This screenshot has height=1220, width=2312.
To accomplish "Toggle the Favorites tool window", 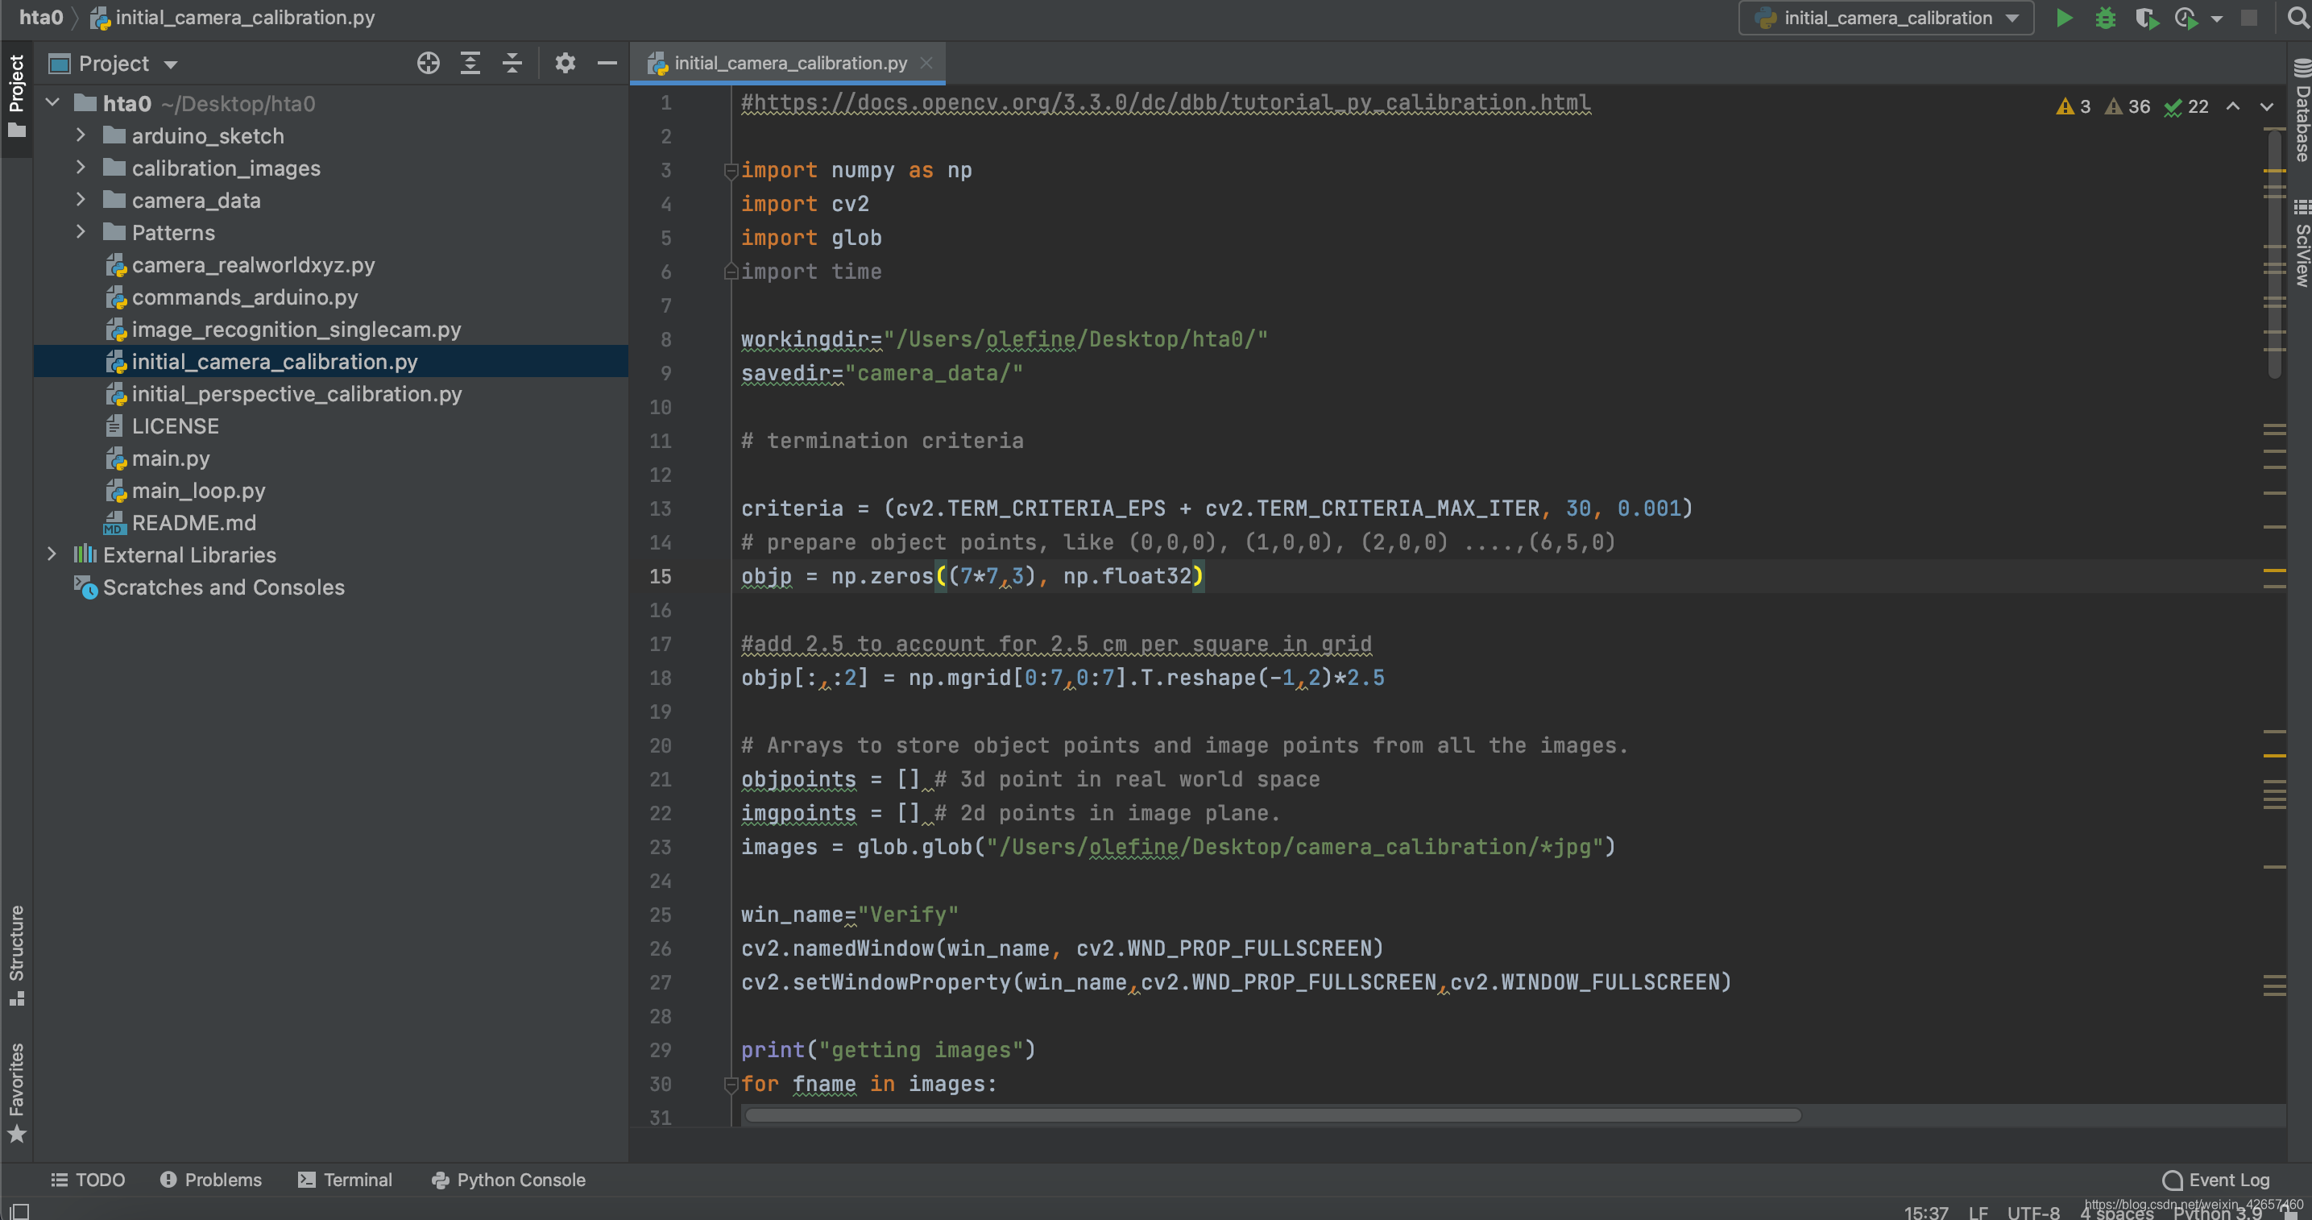I will (x=16, y=1091).
